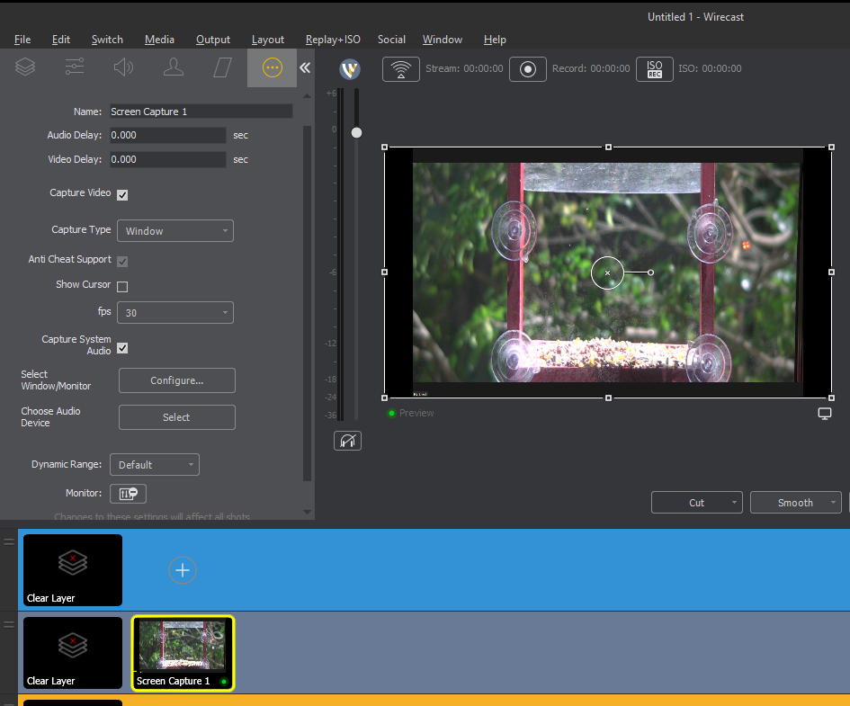Screen dimensions: 850x706
Task: Uncheck the Capture Video checkbox
Action: click(x=122, y=195)
